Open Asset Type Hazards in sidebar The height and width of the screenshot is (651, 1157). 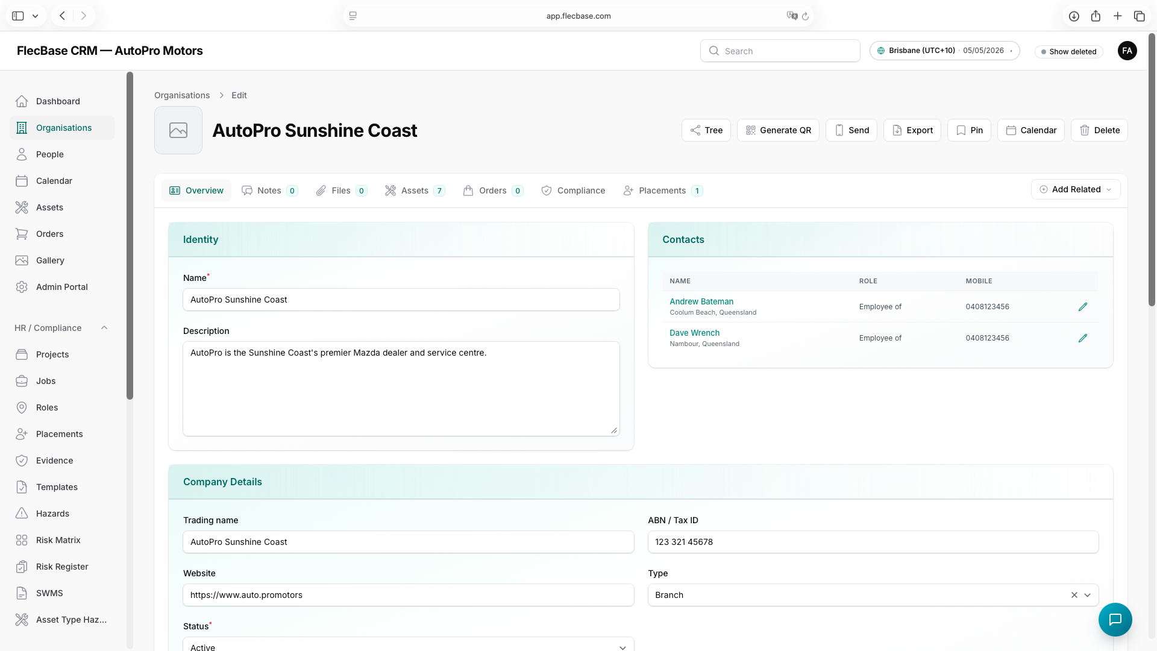click(x=62, y=620)
